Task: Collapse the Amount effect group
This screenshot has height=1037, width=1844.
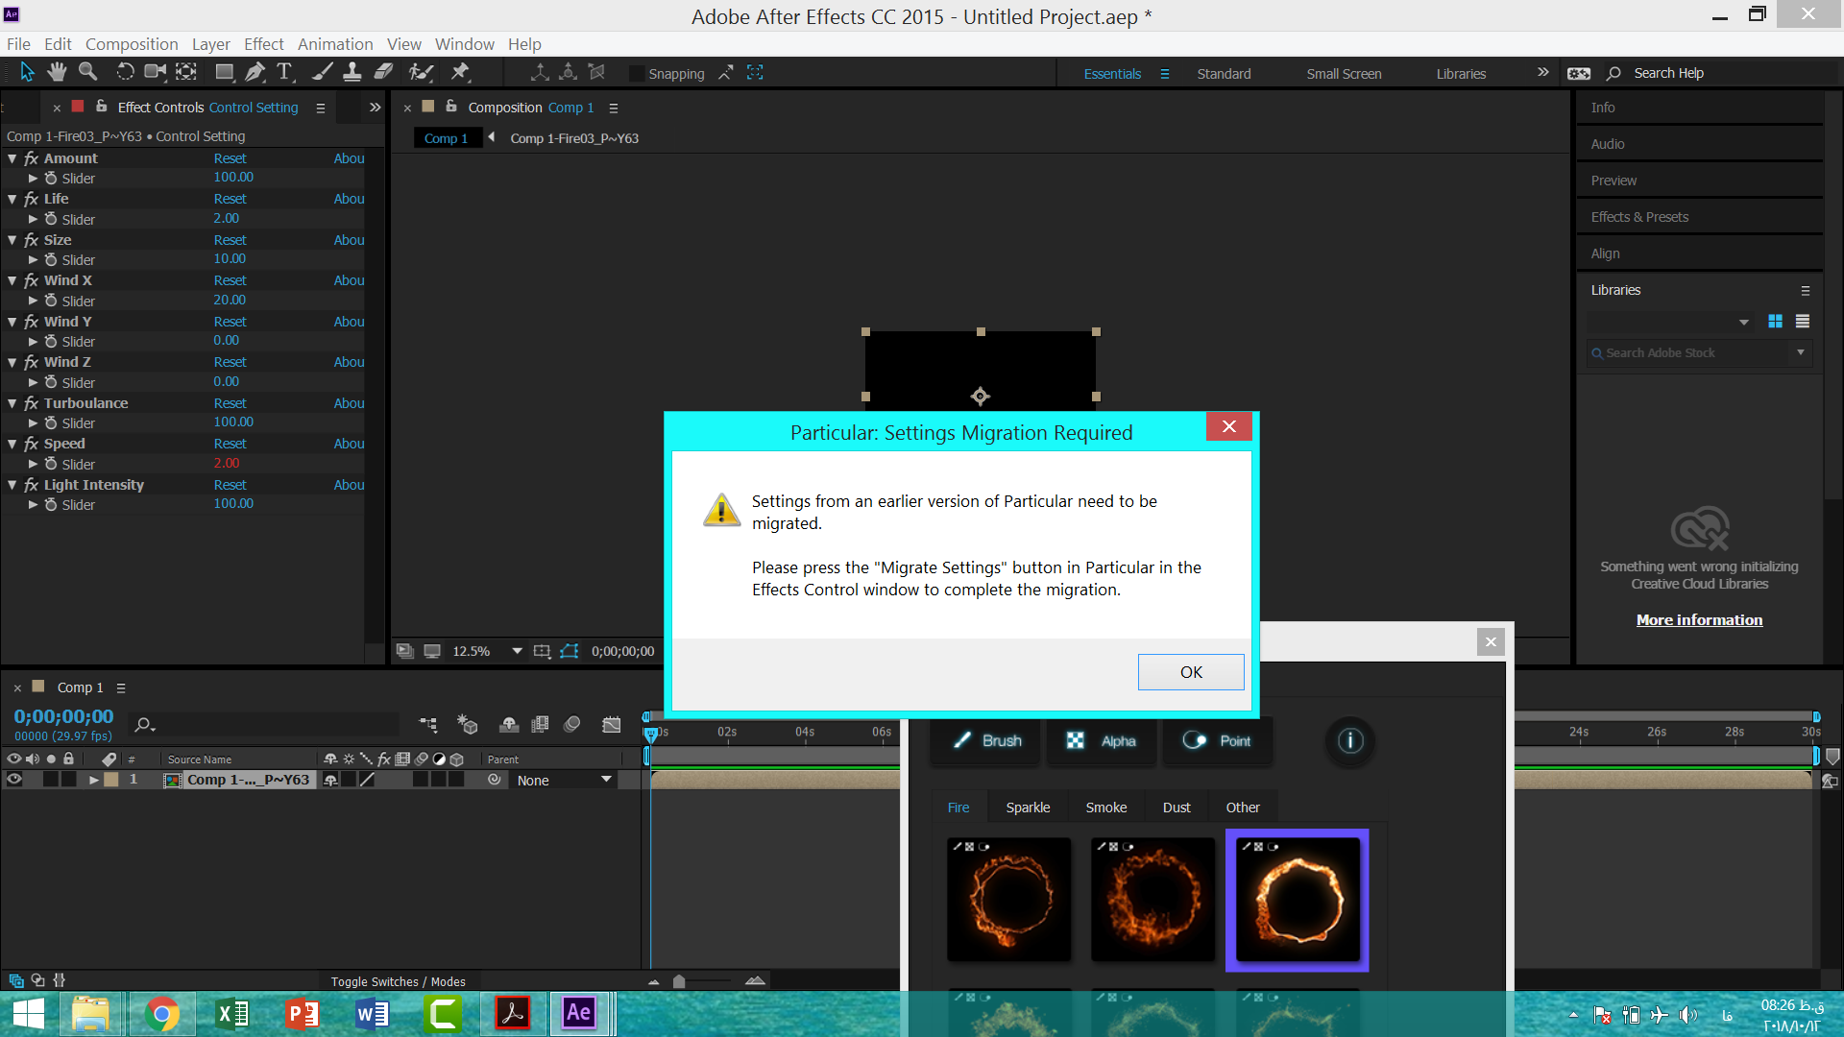Action: click(12, 158)
